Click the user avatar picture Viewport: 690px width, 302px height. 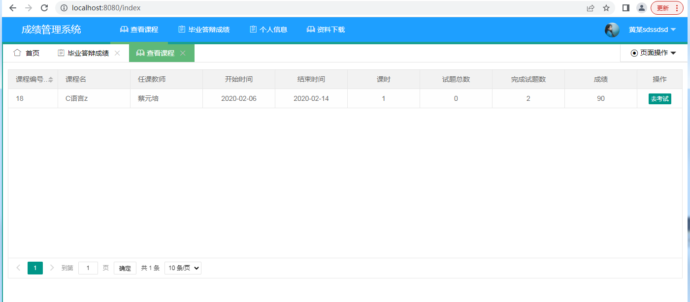[x=612, y=30]
